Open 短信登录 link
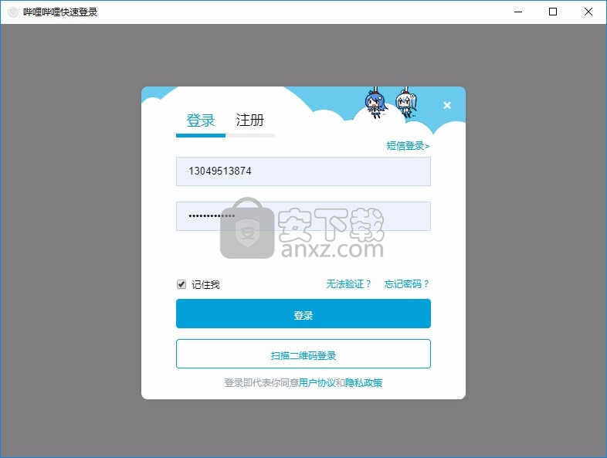This screenshot has height=458, width=607. 408,146
